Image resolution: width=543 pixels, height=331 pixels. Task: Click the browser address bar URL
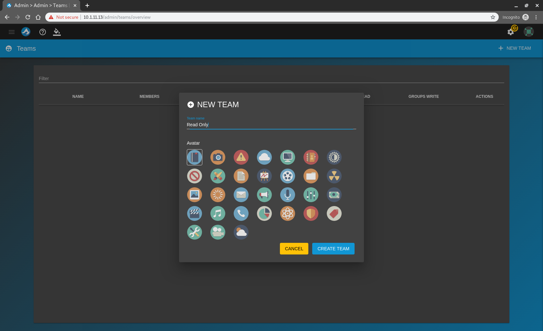tap(117, 17)
